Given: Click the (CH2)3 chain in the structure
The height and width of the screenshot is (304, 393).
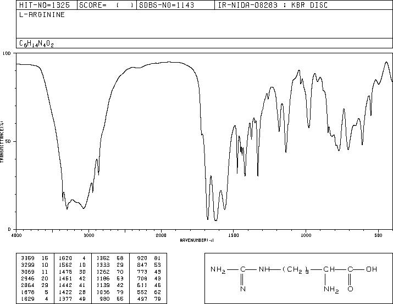Looking at the screenshot, I should [296, 270].
